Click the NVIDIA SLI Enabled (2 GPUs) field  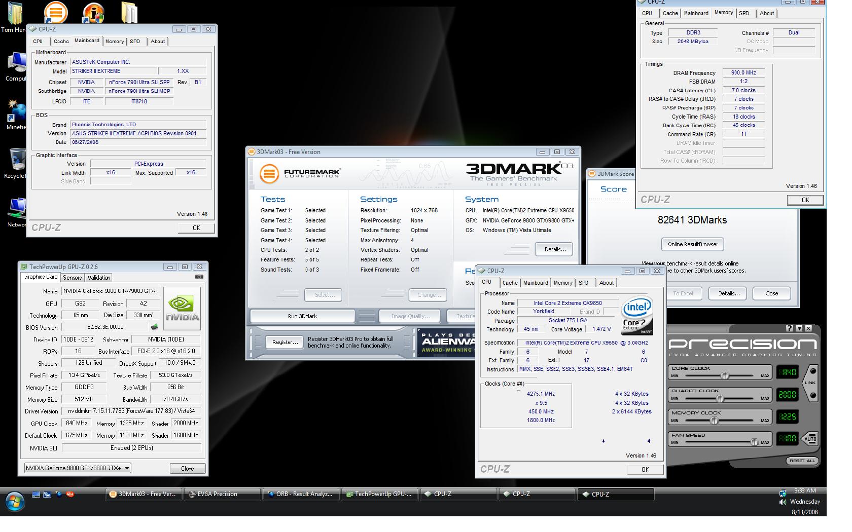point(131,448)
